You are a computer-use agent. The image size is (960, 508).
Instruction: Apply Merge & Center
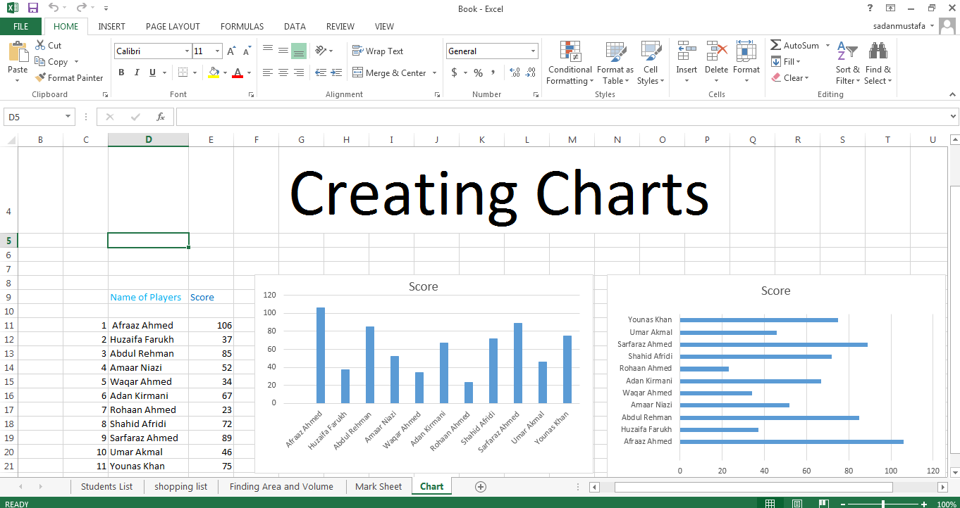(x=390, y=72)
